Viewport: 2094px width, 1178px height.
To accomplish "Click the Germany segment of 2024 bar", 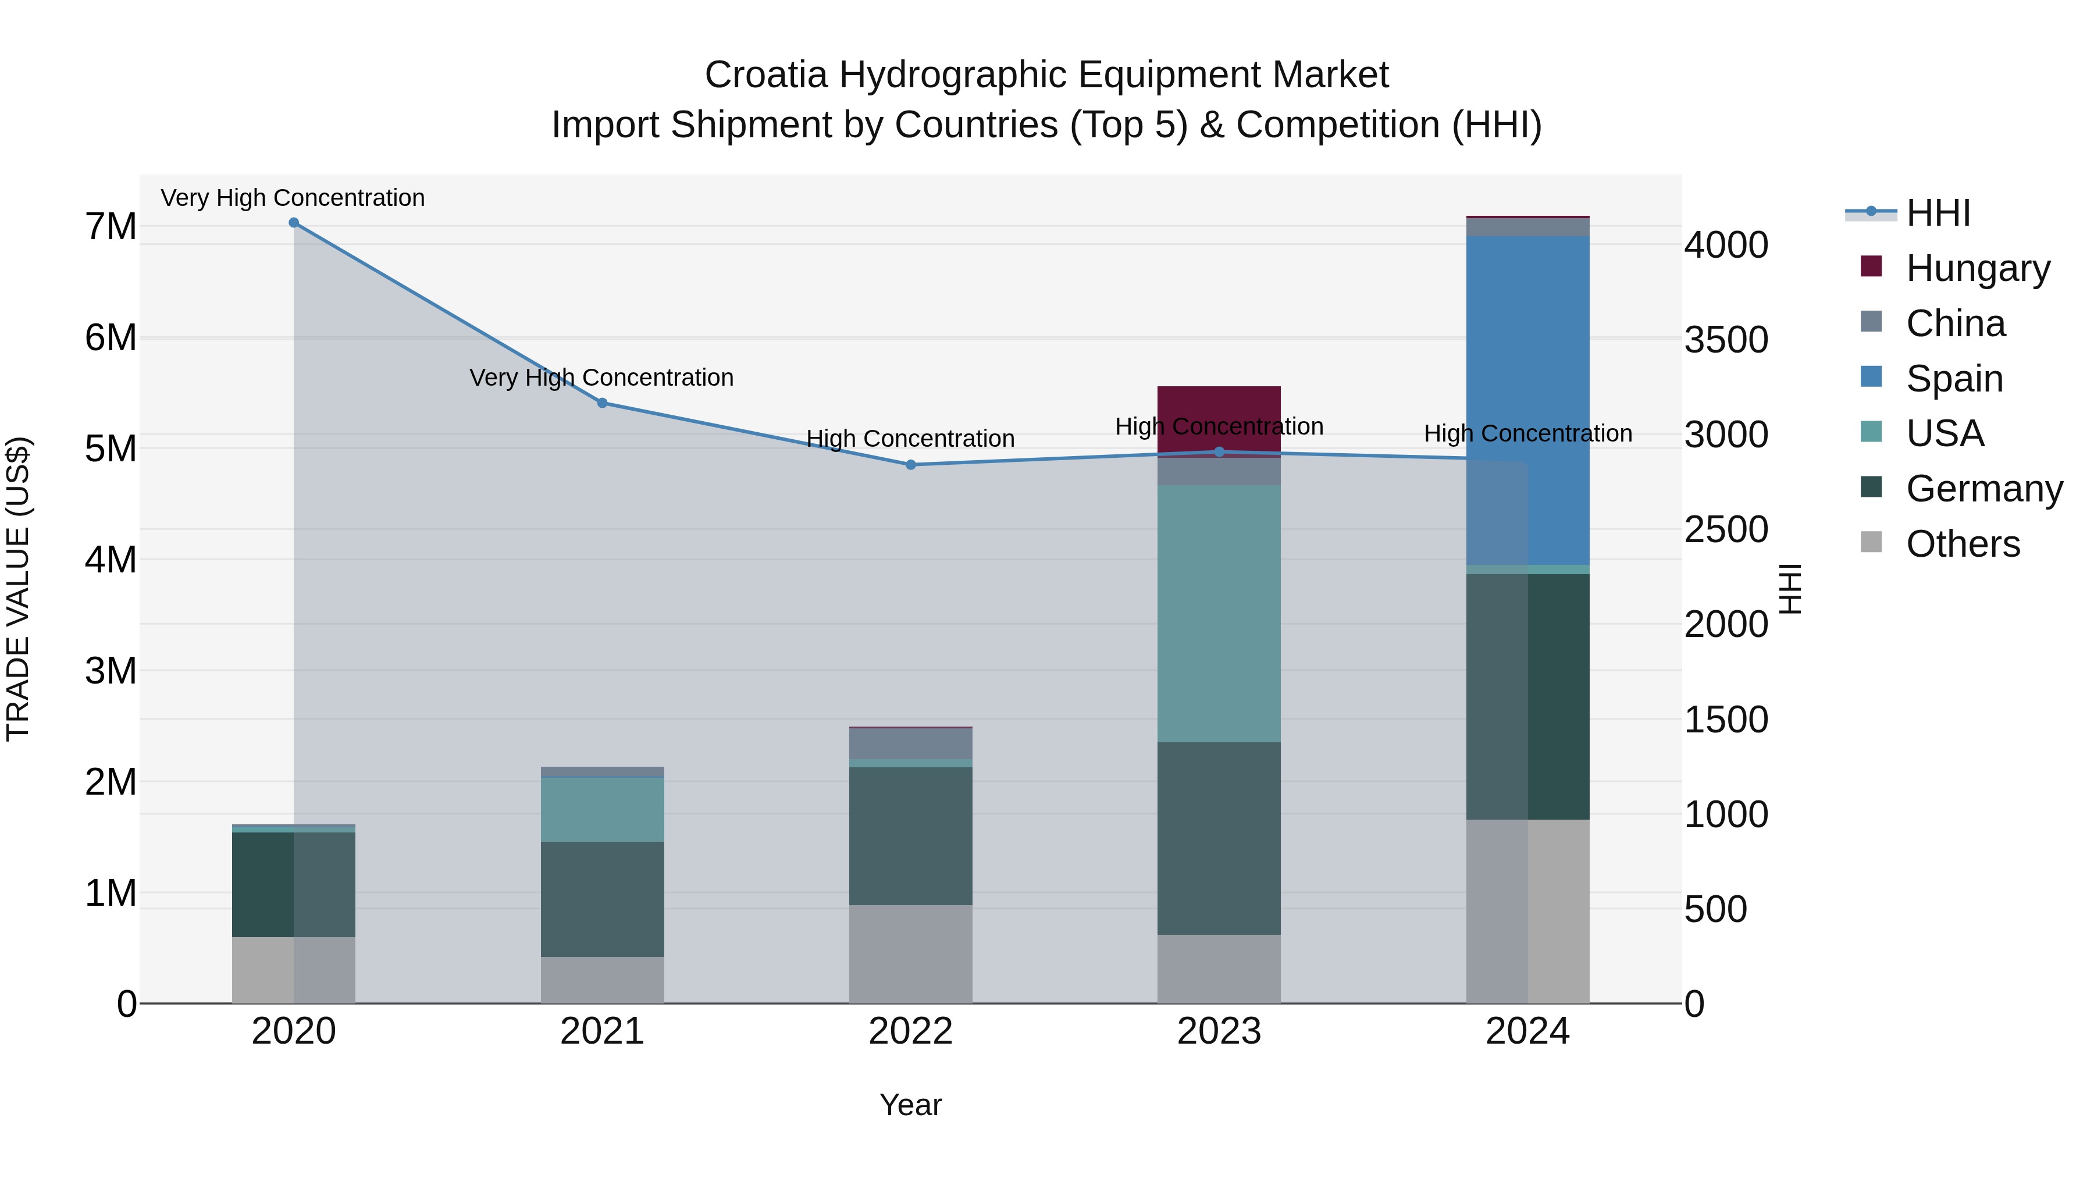I will point(1528,697).
